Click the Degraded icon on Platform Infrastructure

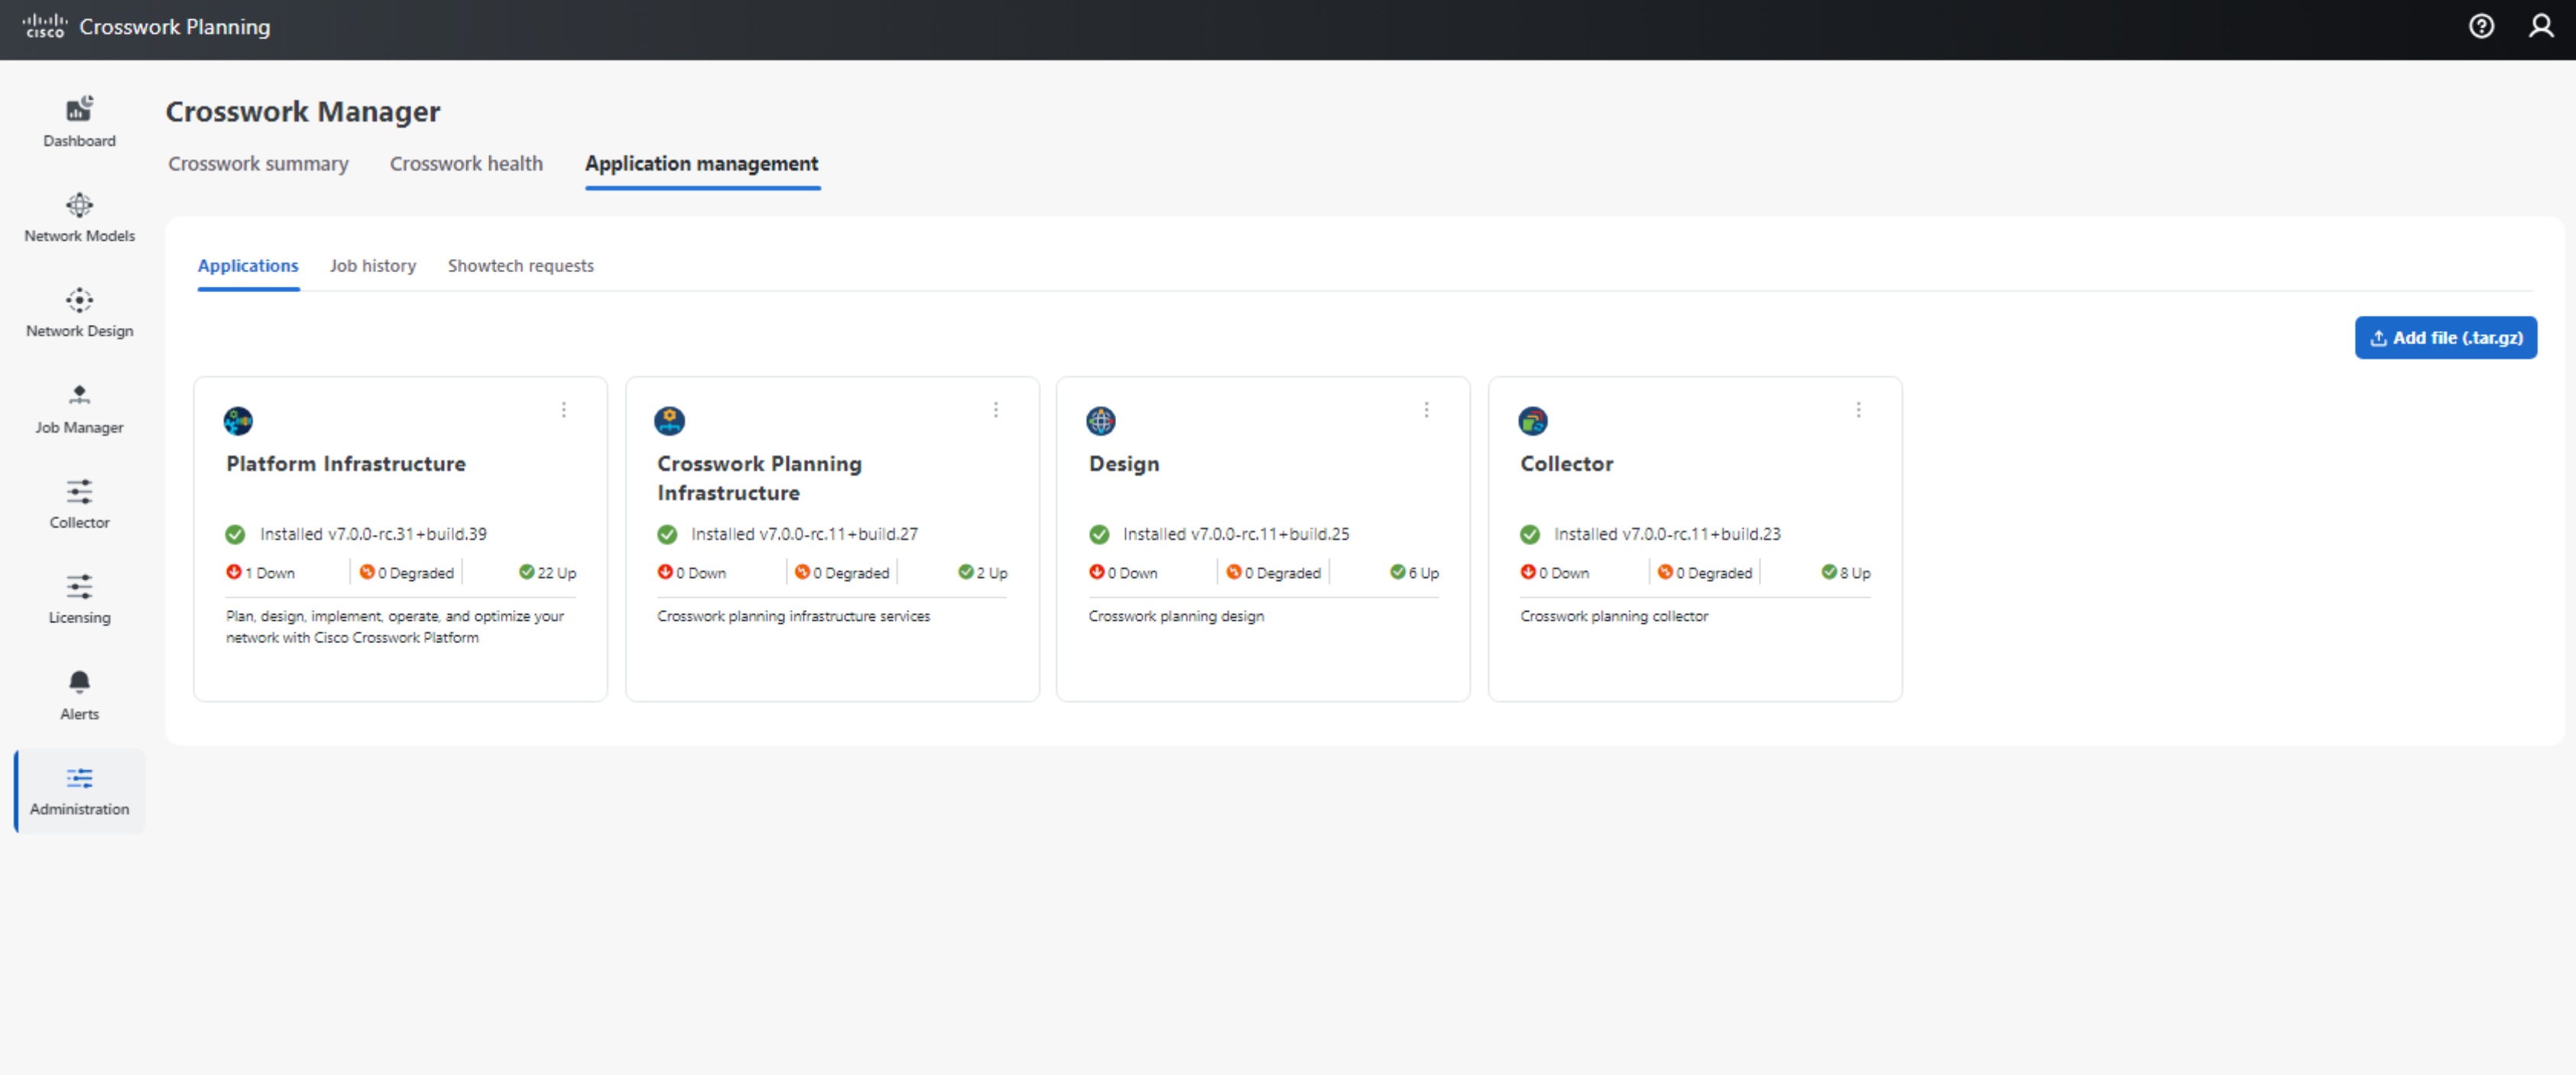367,572
